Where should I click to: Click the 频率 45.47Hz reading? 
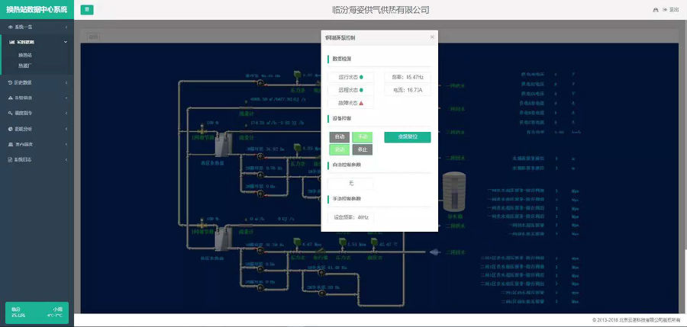[x=408, y=77]
